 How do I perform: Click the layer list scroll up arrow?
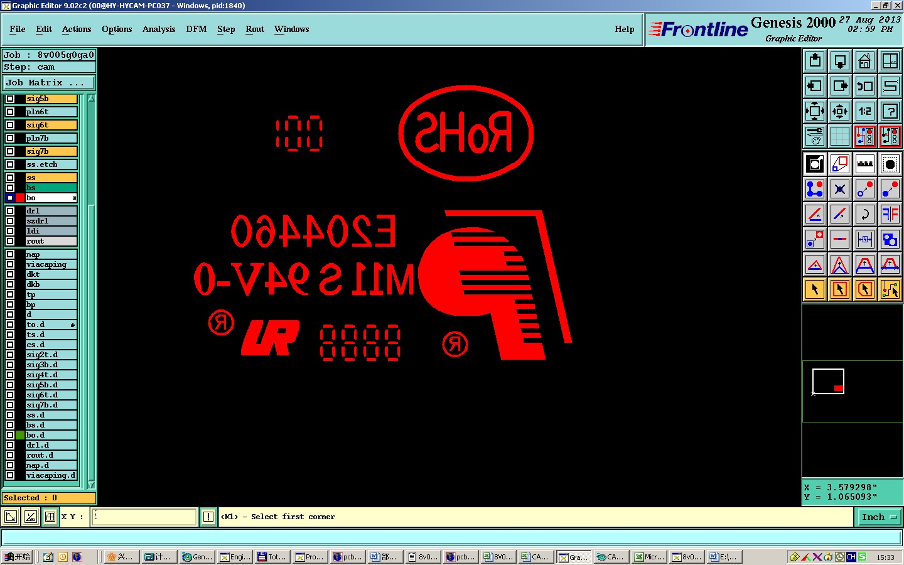91,99
